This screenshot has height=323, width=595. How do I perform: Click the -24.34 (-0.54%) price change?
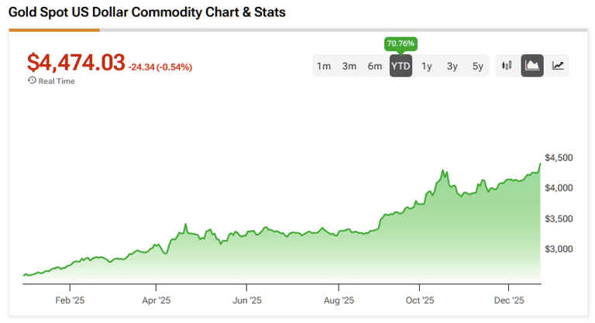tap(160, 67)
